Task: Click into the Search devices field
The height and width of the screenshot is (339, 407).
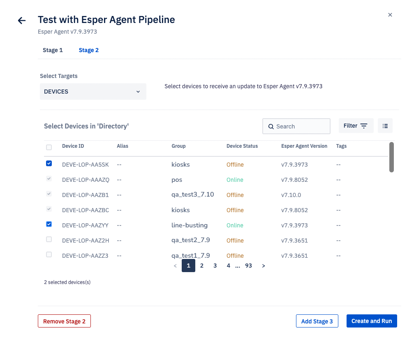Action: click(301, 126)
